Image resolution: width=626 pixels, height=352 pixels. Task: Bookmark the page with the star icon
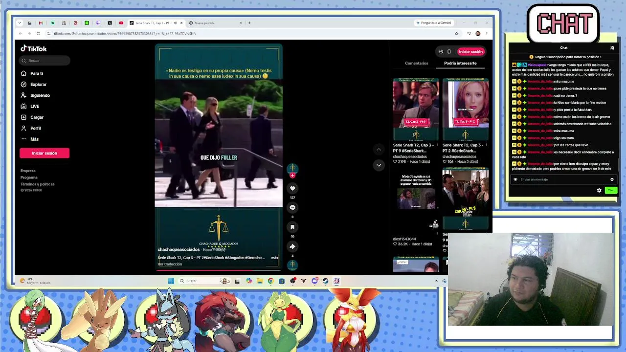coord(456,33)
